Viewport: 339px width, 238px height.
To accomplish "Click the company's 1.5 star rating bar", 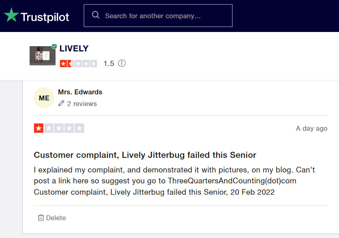I will pos(78,64).
